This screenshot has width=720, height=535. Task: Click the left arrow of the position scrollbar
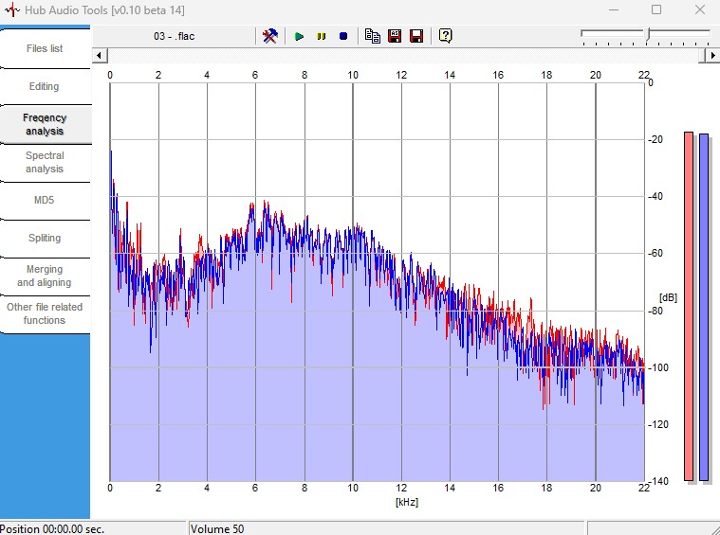pyautogui.click(x=100, y=56)
